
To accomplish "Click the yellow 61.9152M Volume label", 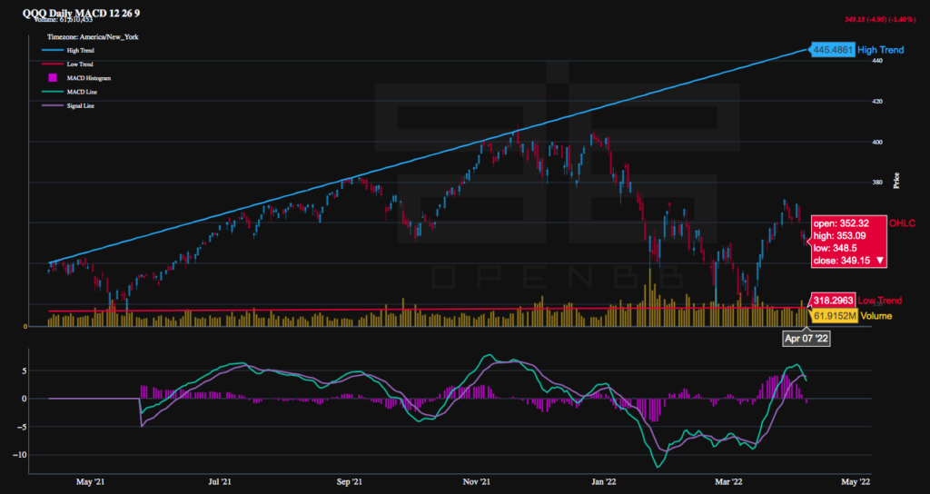I will (834, 316).
